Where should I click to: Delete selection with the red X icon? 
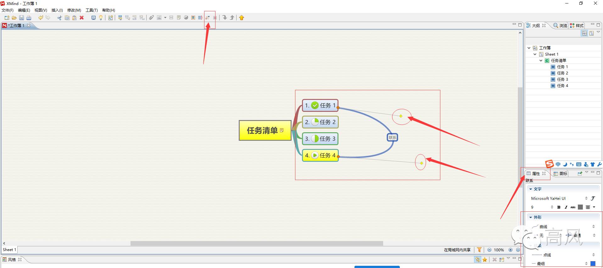pyautogui.click(x=81, y=18)
